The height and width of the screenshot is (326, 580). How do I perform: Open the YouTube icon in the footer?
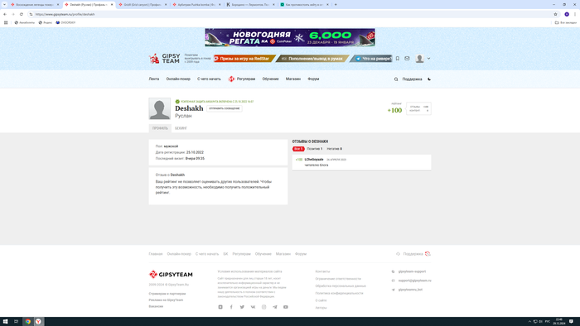(286, 307)
